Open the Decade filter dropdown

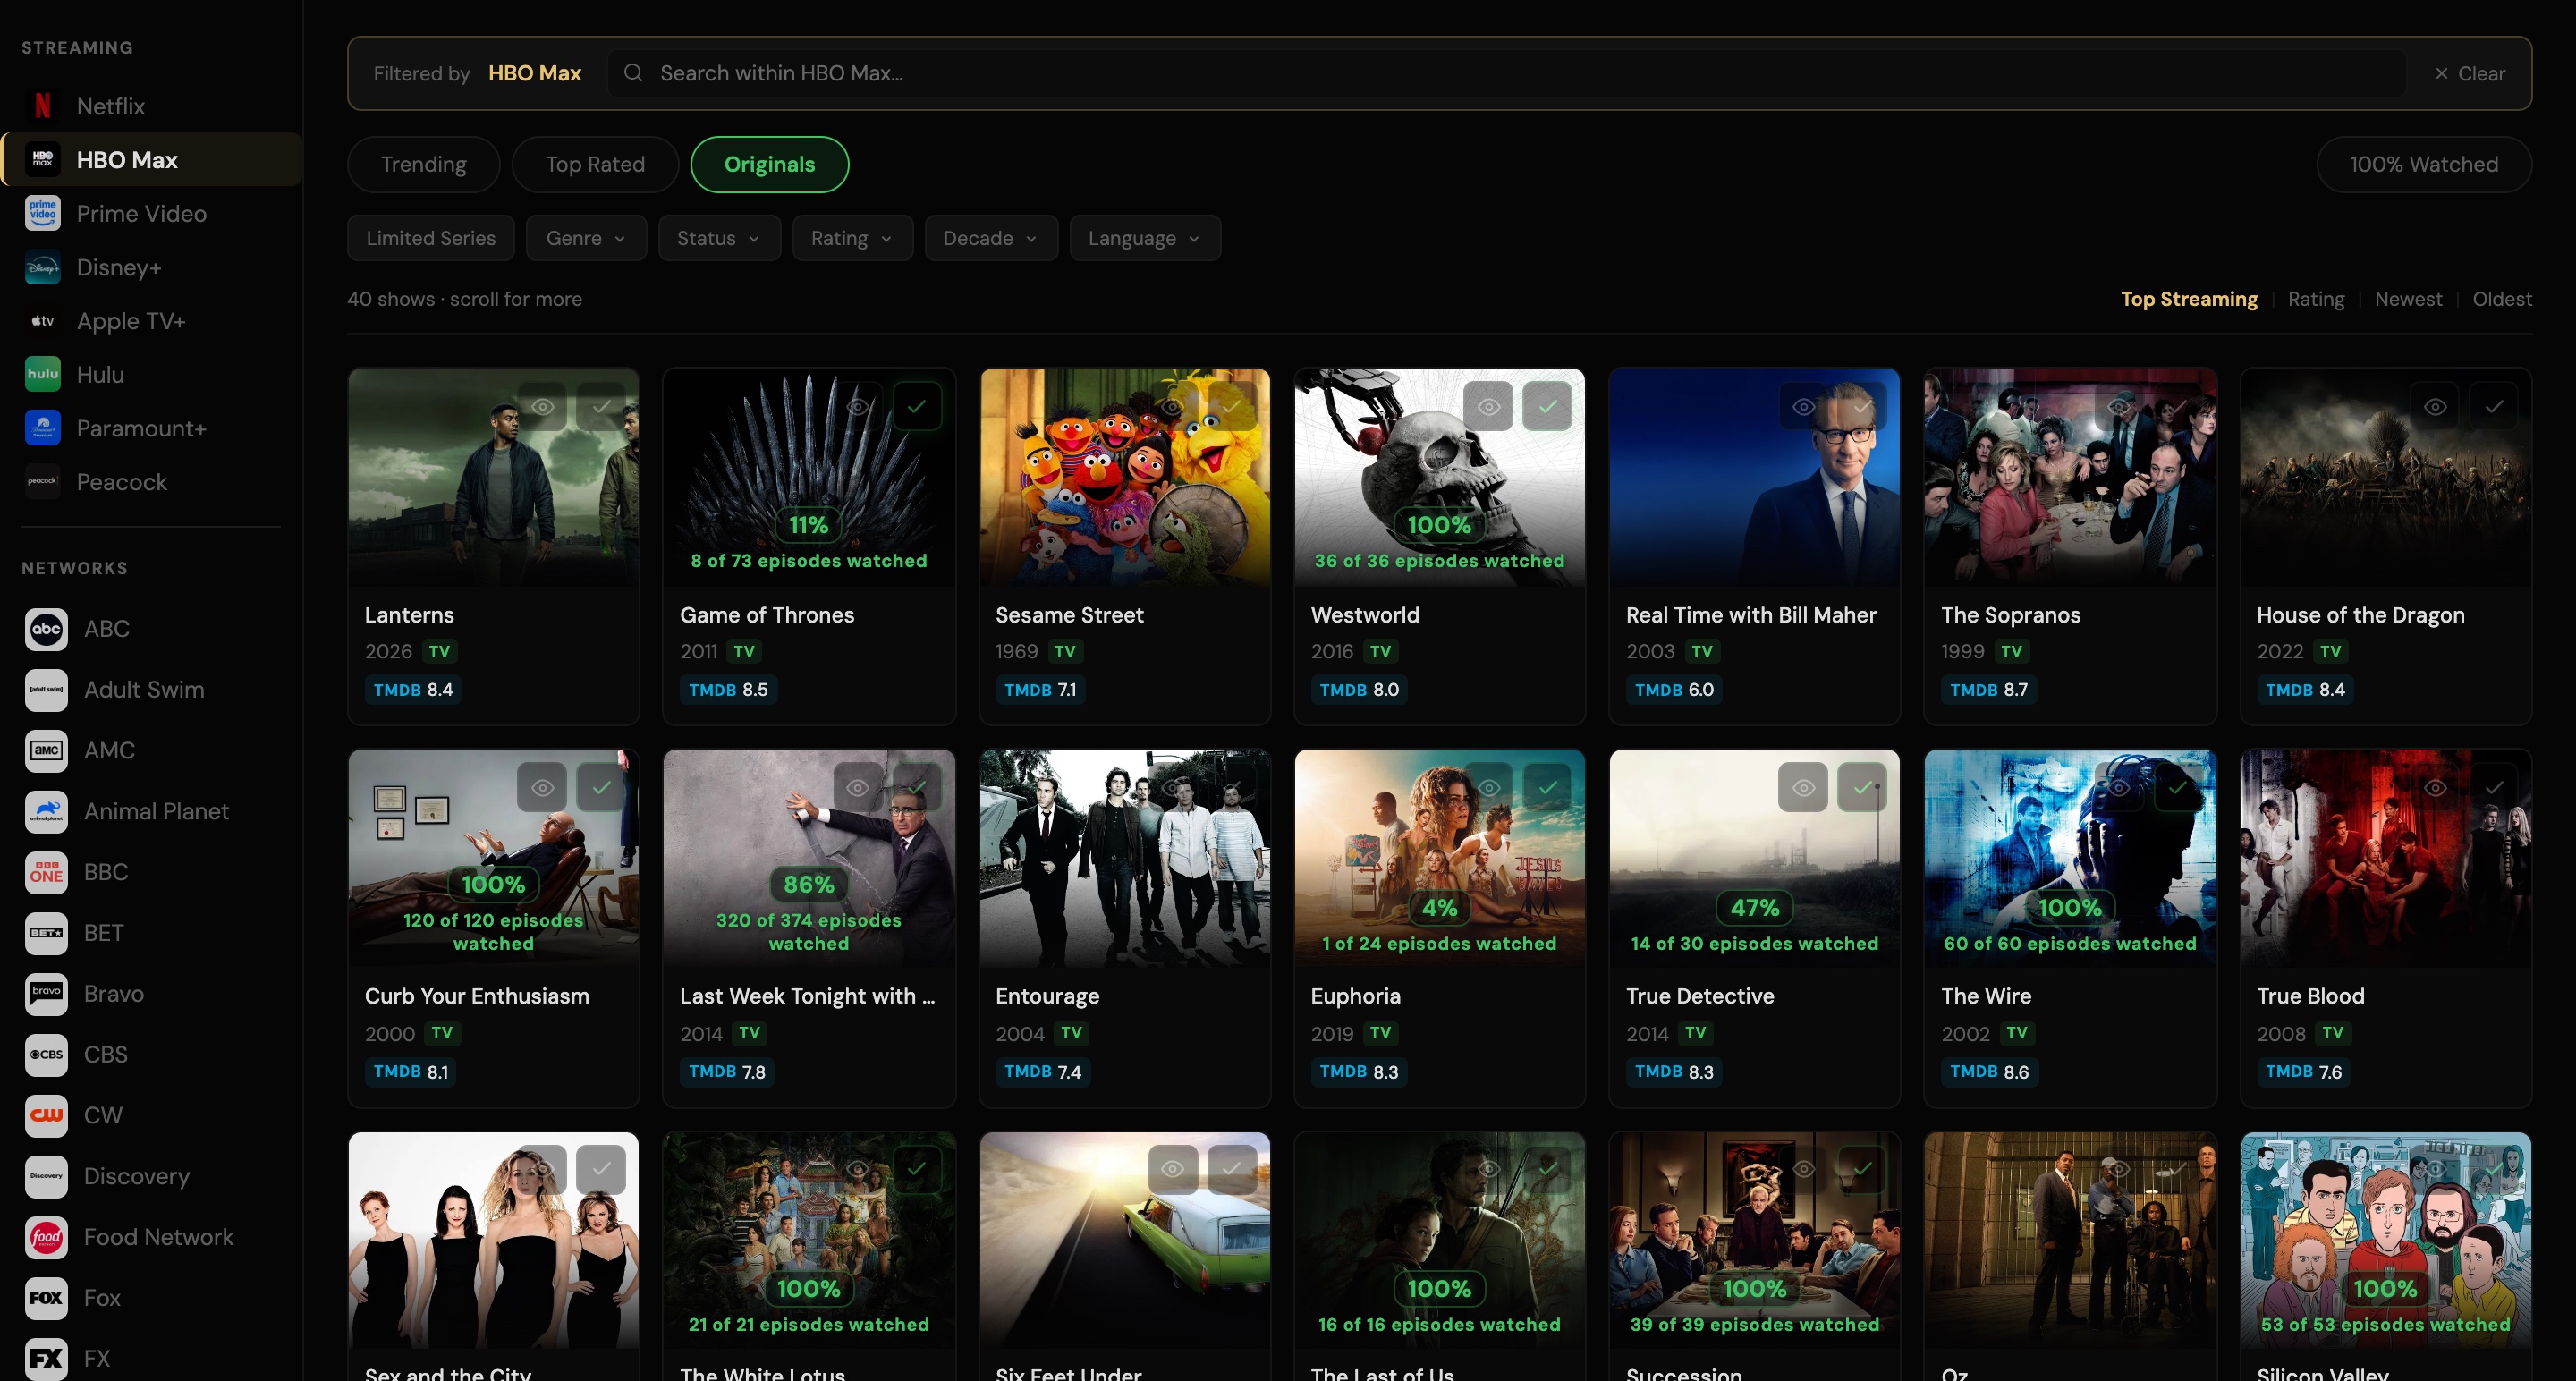pyautogui.click(x=991, y=238)
